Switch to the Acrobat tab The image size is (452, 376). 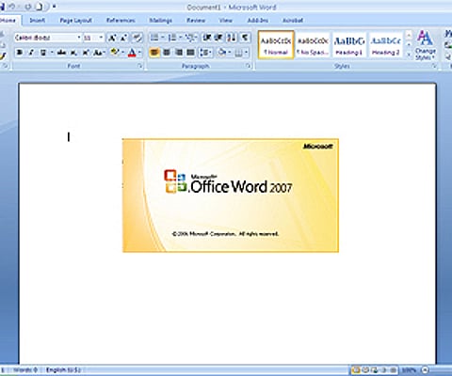click(293, 21)
